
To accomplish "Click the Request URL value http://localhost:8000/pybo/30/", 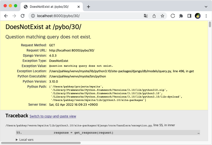I will coord(72,50).
